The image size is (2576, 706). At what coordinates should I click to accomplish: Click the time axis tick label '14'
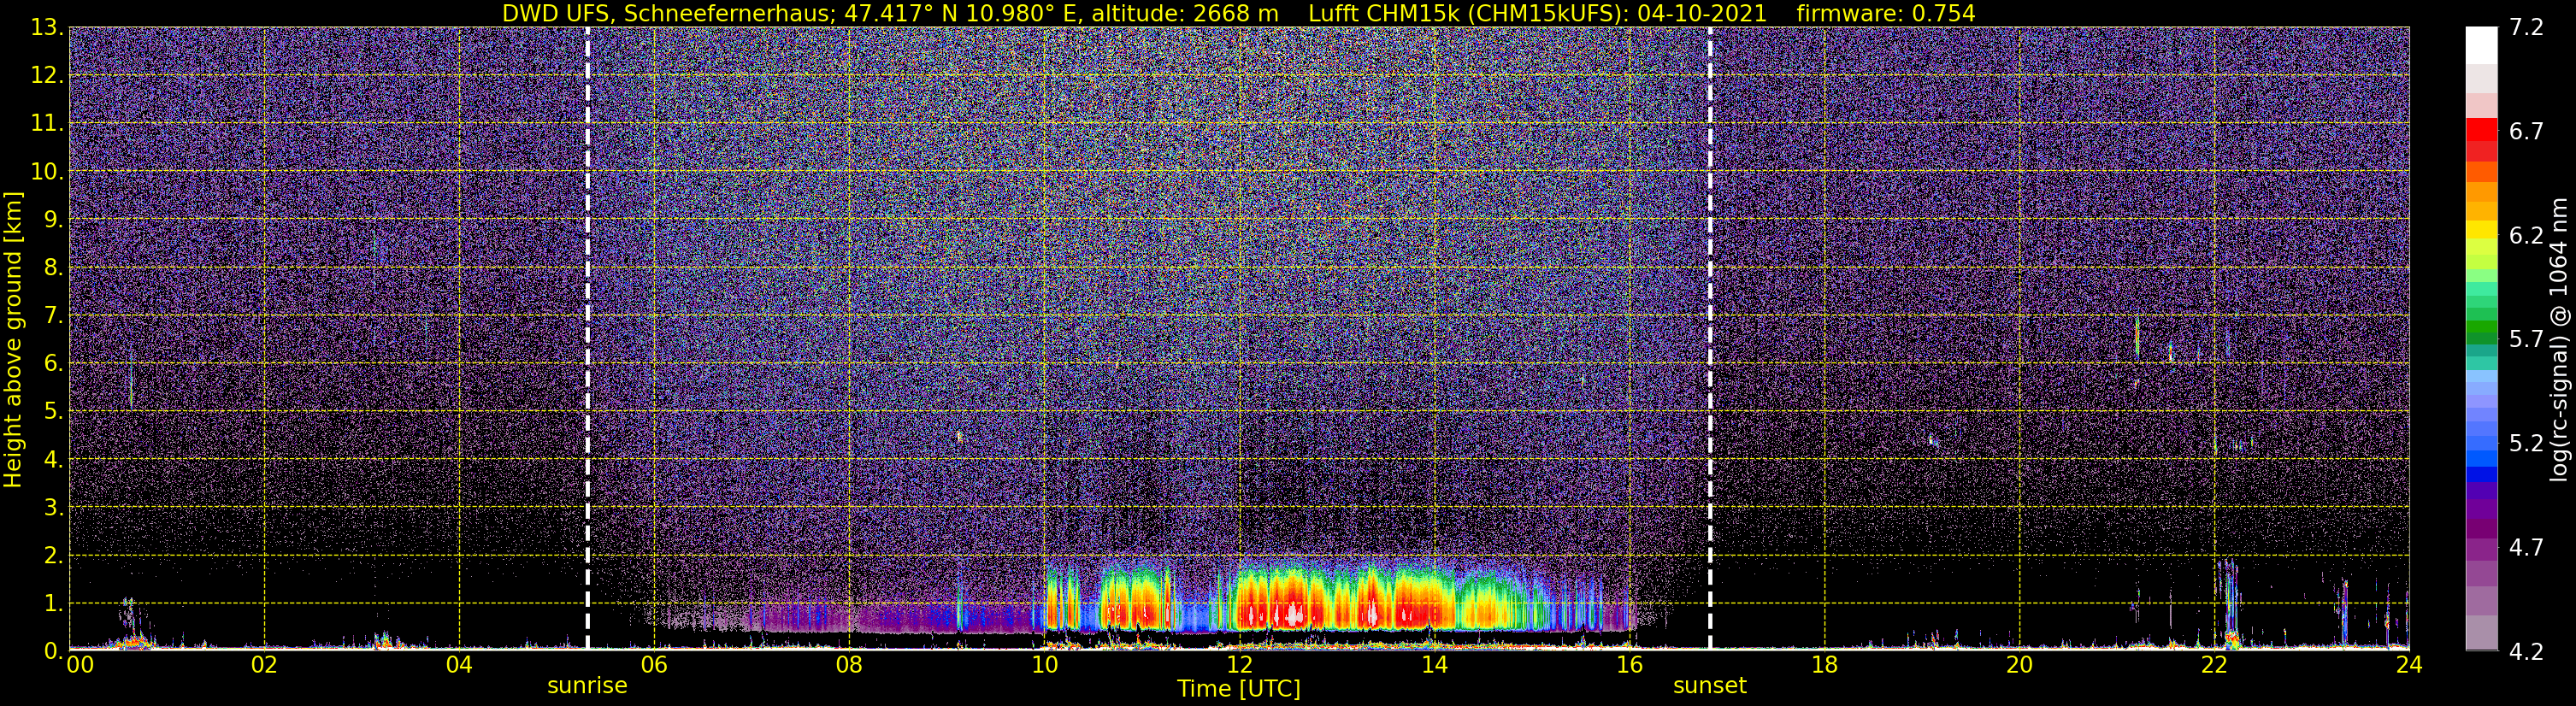click(1434, 665)
